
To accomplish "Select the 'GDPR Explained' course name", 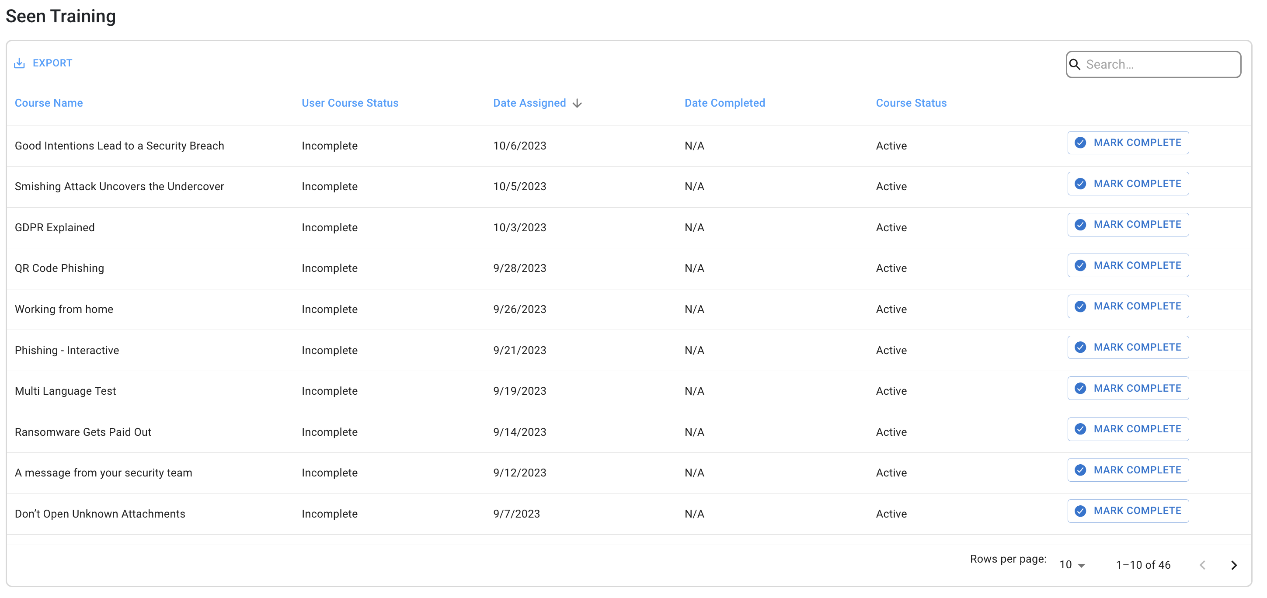I will [x=55, y=227].
